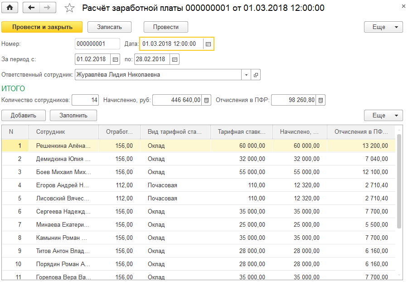Open card of Журавлёва via open icon
This screenshot has width=408, height=282.
(255, 74)
